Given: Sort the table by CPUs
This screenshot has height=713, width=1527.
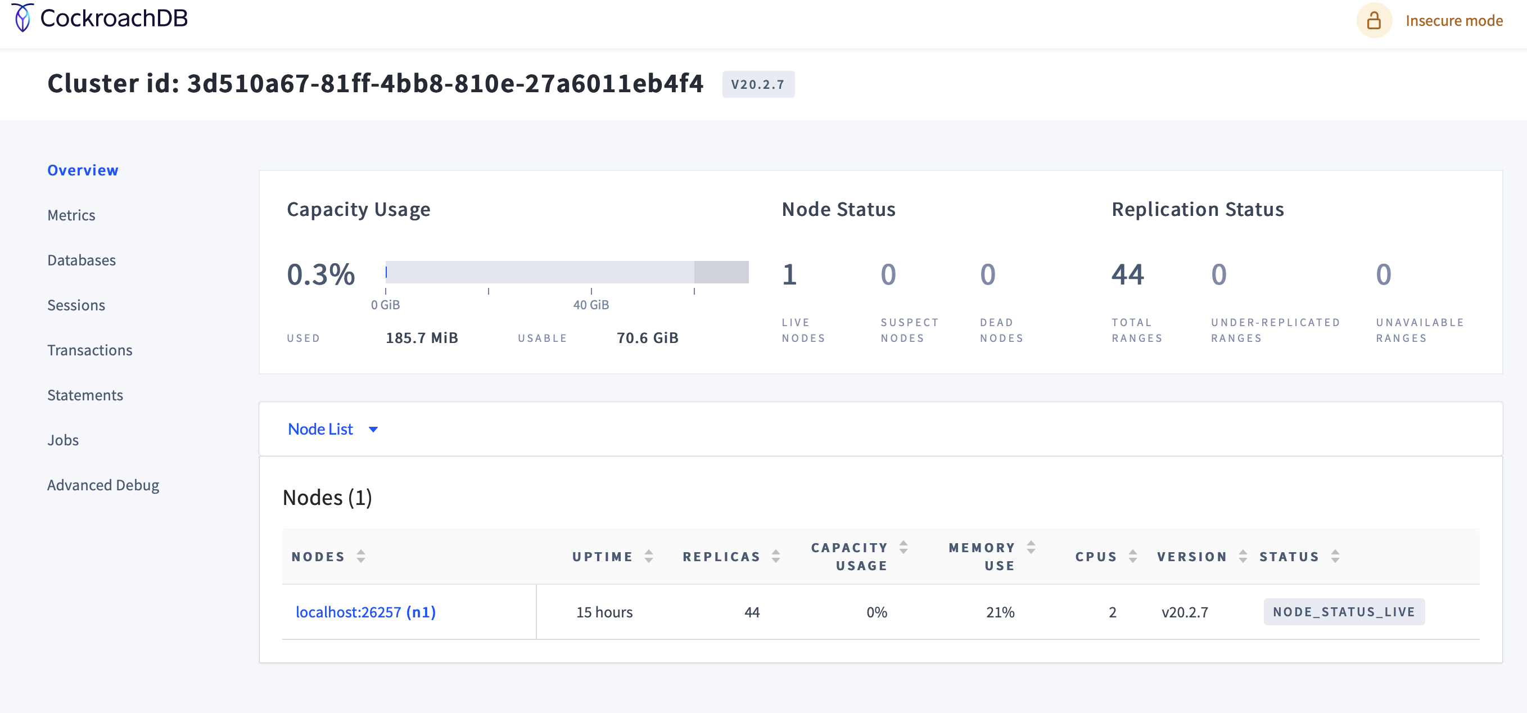Looking at the screenshot, I should 1132,556.
